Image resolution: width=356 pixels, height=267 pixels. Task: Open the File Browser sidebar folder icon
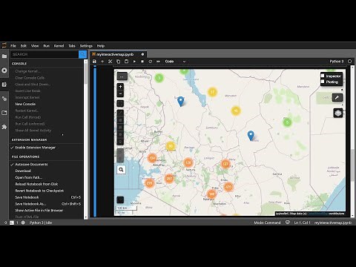pyautogui.click(x=4, y=56)
